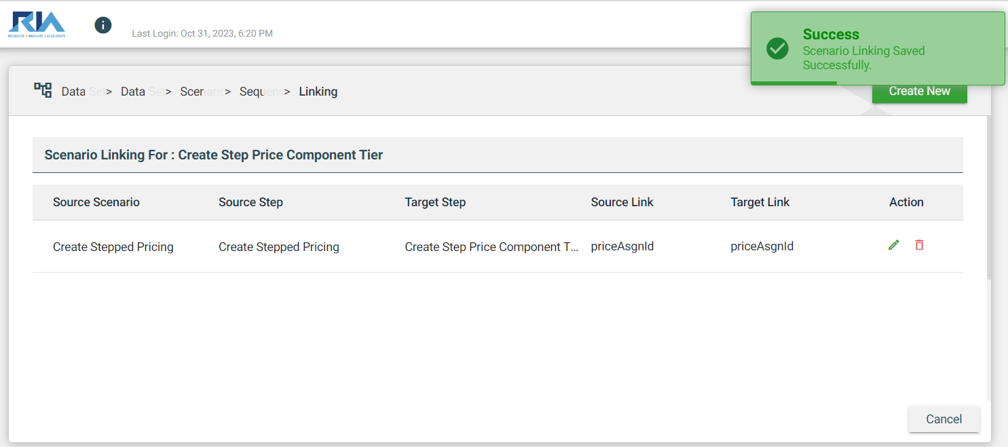Click the hierarchy icon beside the breadcrumb
This screenshot has height=447, width=1008.
point(43,90)
